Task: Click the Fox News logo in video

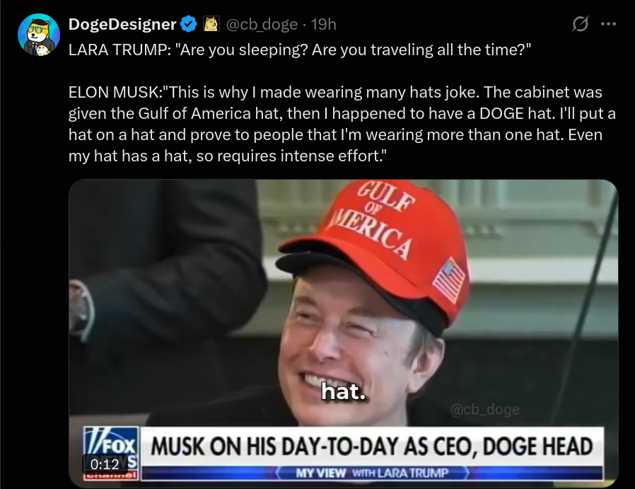Action: [x=111, y=453]
